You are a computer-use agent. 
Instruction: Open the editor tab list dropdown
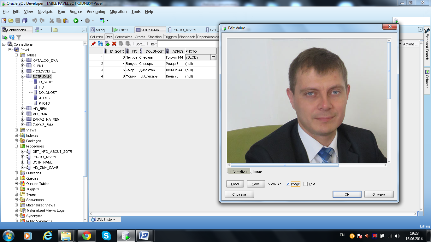[x=420, y=29]
